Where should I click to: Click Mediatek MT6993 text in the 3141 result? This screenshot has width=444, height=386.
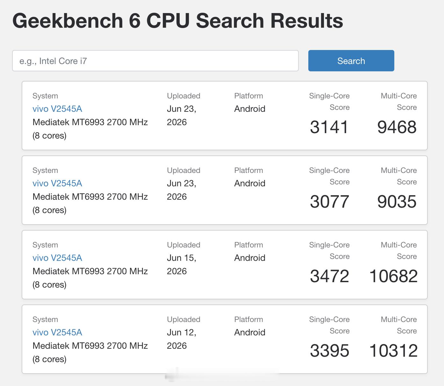90,122
